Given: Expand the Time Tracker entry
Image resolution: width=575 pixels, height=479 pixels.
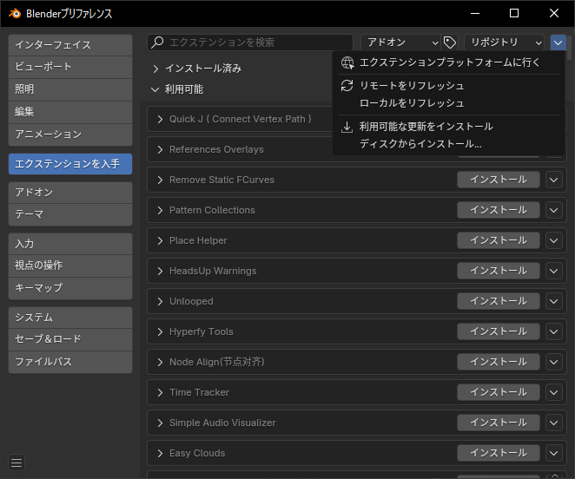Looking at the screenshot, I should point(160,392).
